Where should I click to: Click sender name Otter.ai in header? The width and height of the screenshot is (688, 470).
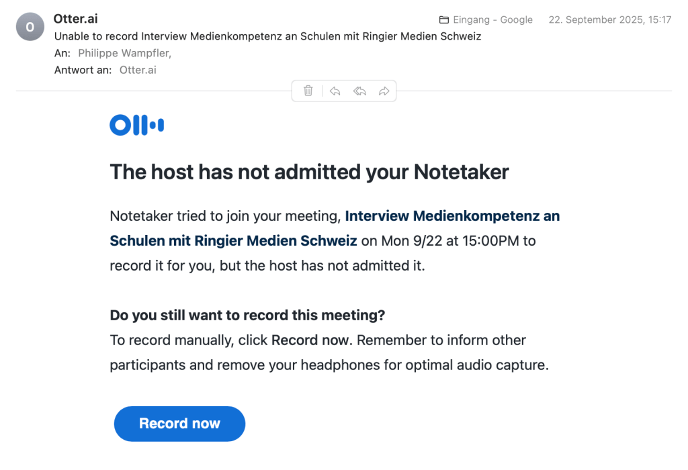point(75,19)
